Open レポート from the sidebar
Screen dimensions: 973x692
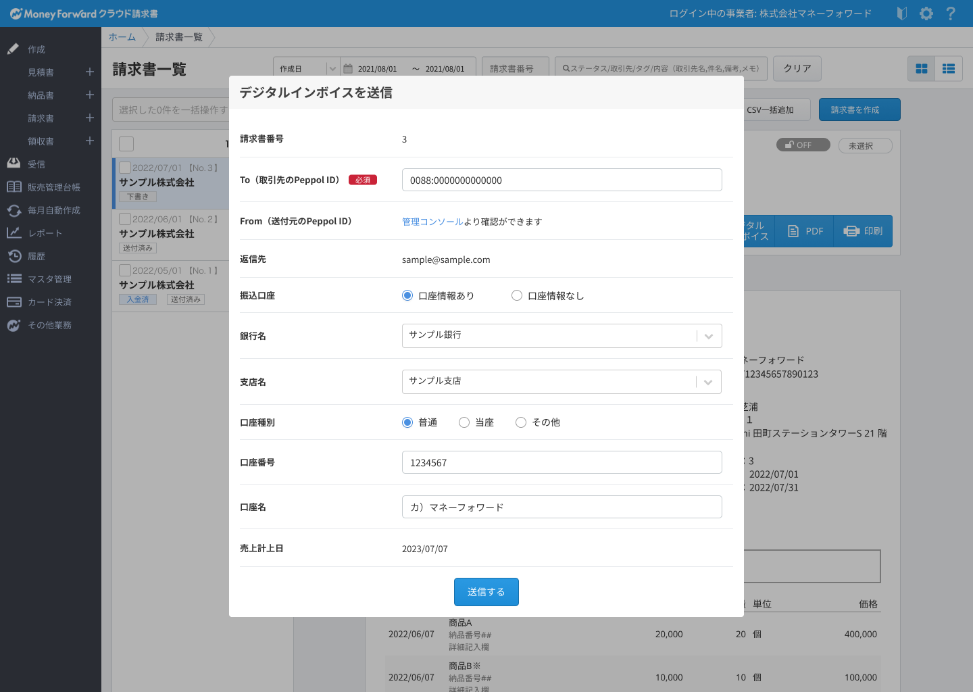coord(14,232)
